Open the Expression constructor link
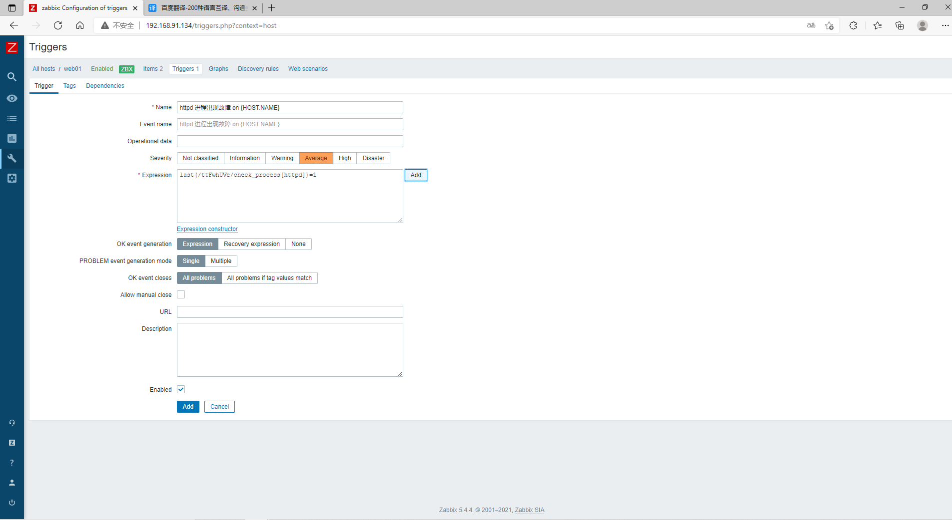The image size is (952, 520). [207, 229]
